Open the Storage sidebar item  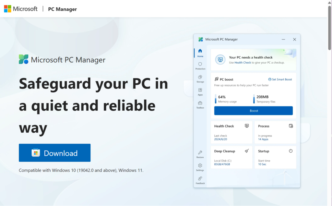pyautogui.click(x=200, y=79)
